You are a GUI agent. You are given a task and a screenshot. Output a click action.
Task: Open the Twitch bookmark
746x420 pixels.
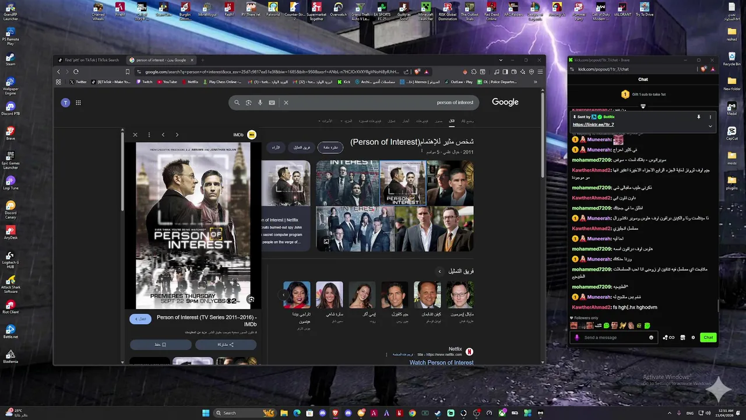[x=145, y=82]
